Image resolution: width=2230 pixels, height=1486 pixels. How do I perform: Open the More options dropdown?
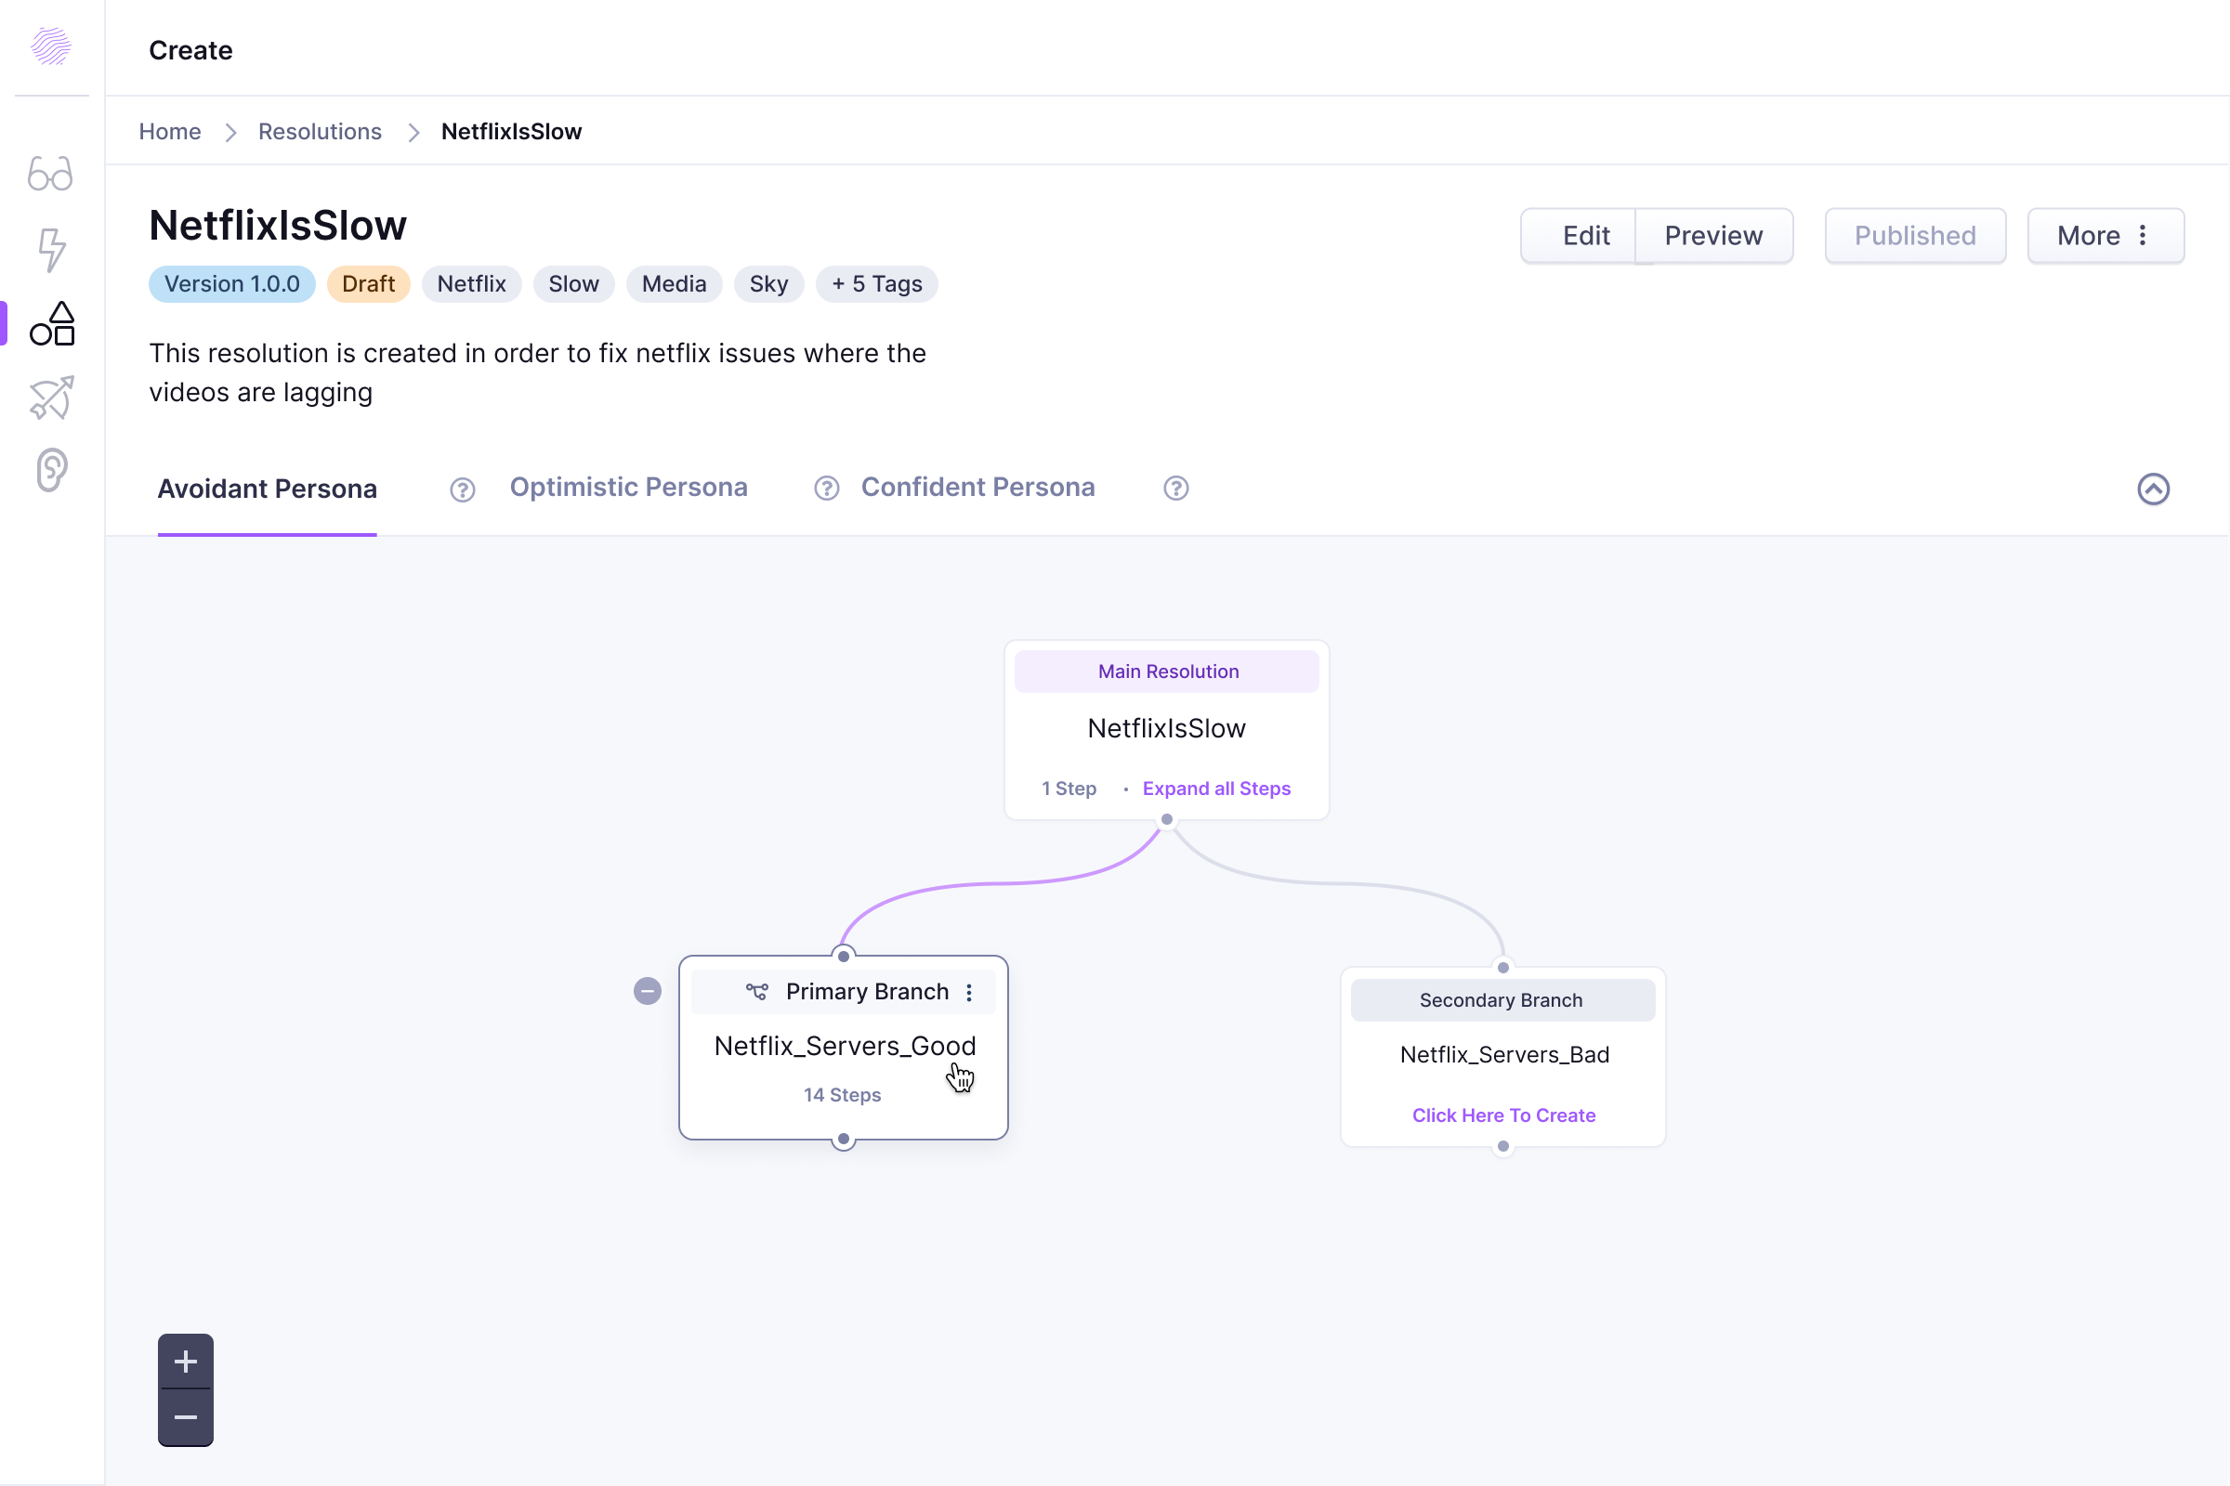pyautogui.click(x=2105, y=236)
